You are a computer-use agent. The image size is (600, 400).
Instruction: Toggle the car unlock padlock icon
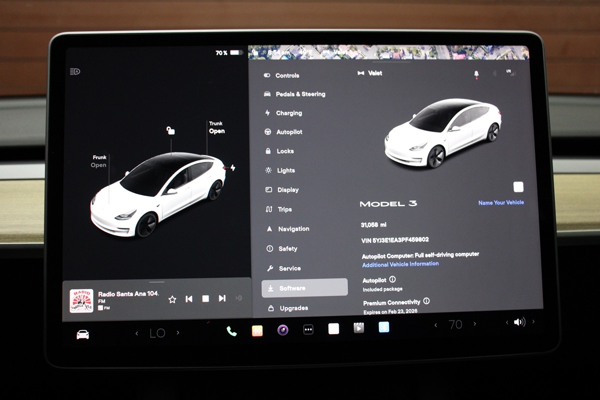(x=171, y=131)
